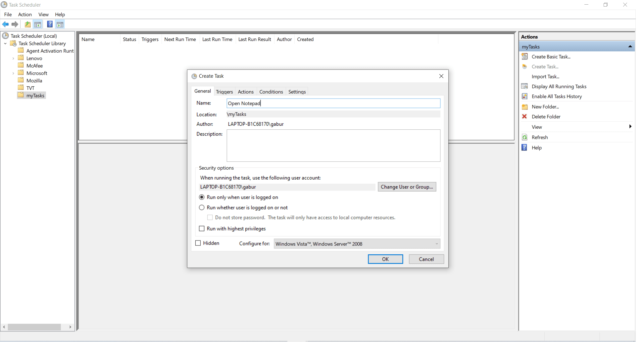Click the TVT folder icon
The height and width of the screenshot is (342, 643).
click(x=21, y=87)
